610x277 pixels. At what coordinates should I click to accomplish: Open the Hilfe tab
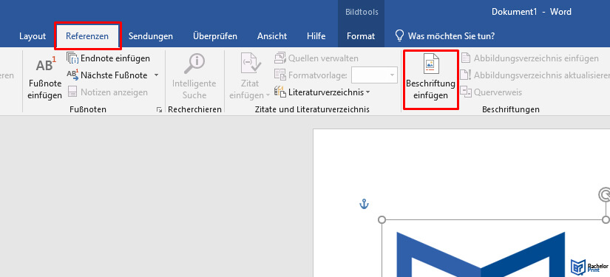[x=316, y=36]
